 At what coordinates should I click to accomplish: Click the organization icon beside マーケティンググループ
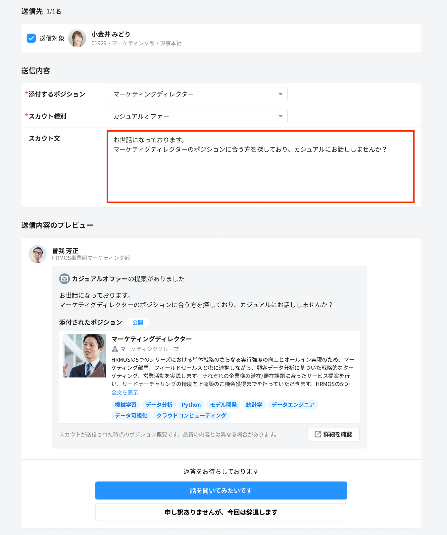tap(115, 349)
